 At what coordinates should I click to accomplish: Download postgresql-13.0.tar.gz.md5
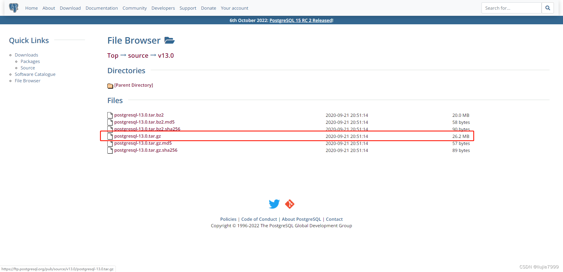(143, 143)
